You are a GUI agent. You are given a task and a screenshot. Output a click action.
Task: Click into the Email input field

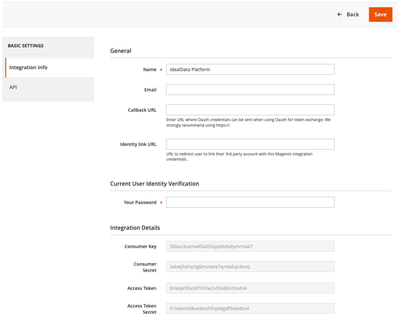point(250,90)
